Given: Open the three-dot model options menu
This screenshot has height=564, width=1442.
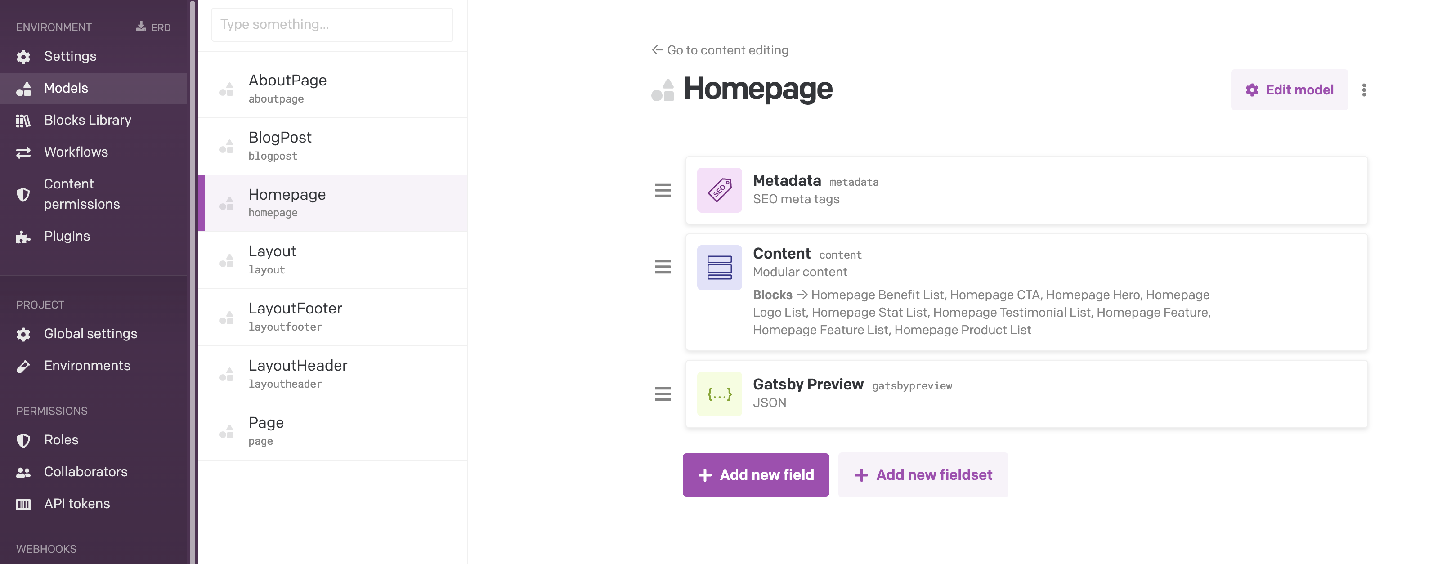Looking at the screenshot, I should pos(1364,90).
